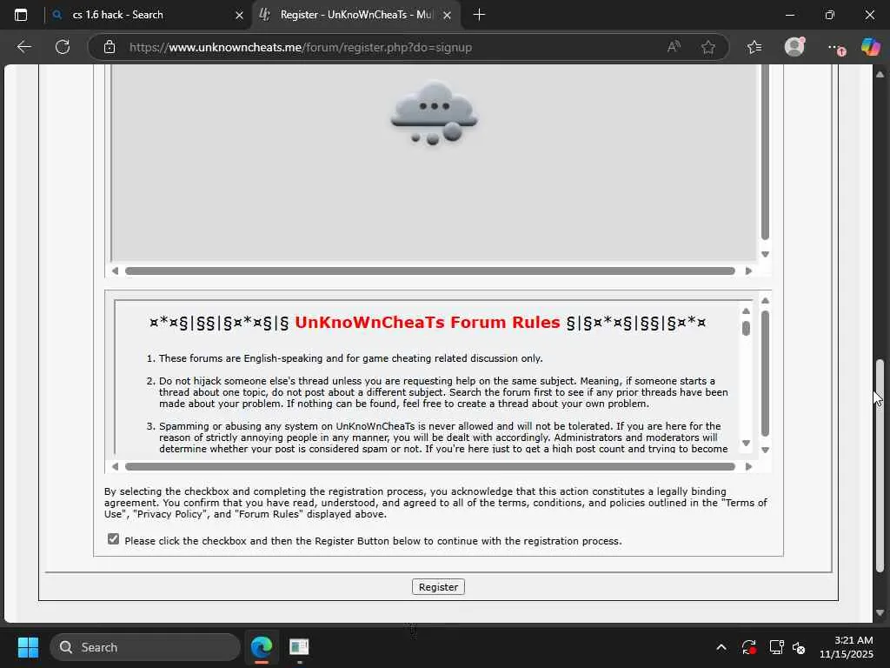The height and width of the screenshot is (668, 890).
Task: Open the browser profile avatar
Action: tap(794, 47)
